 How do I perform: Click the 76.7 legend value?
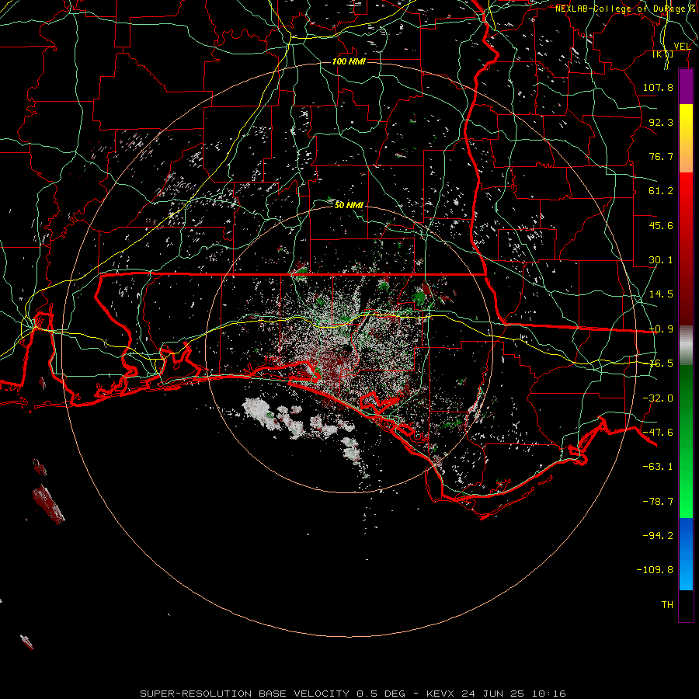tap(661, 156)
